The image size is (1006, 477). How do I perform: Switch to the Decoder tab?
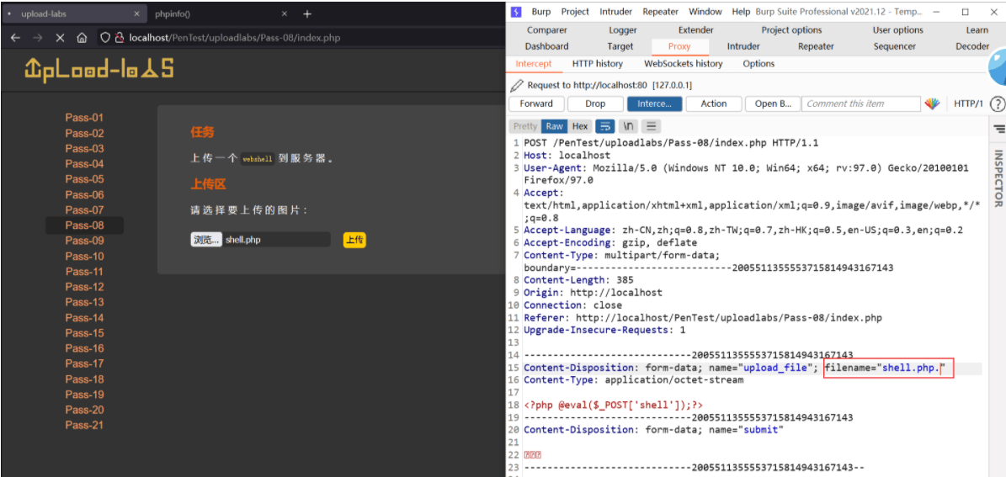972,46
